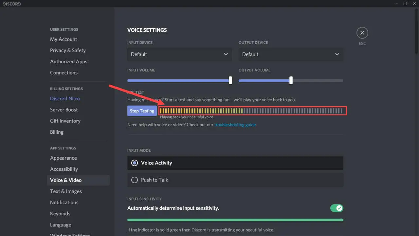Open Server Boost settings
This screenshot has width=419, height=236.
[64, 110]
